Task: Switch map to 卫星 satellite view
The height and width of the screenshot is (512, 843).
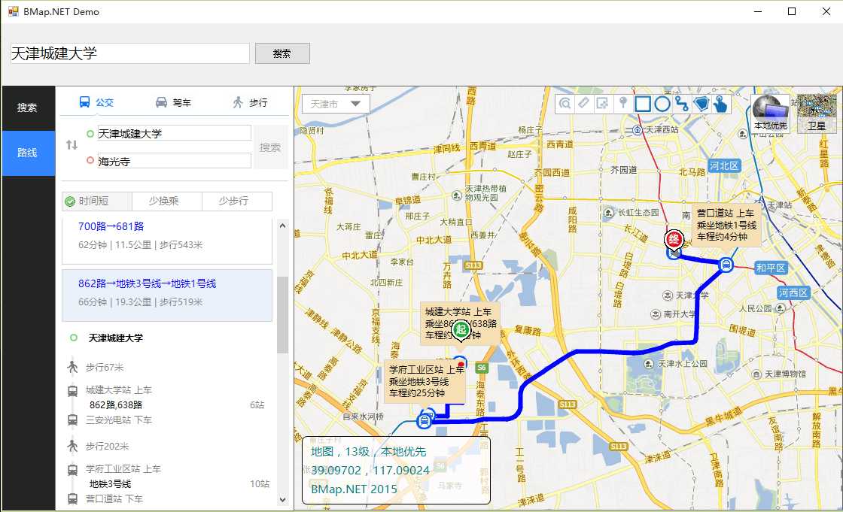Action: tap(816, 114)
